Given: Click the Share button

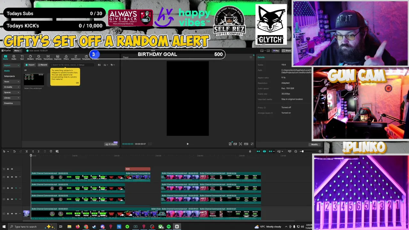Looking at the screenshot, I should (x=287, y=50).
